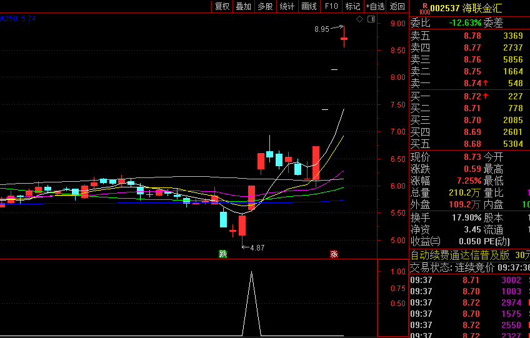Open the 叠加 (overlay) toolbar option
Screen dimensions: 530x338
click(x=243, y=6)
